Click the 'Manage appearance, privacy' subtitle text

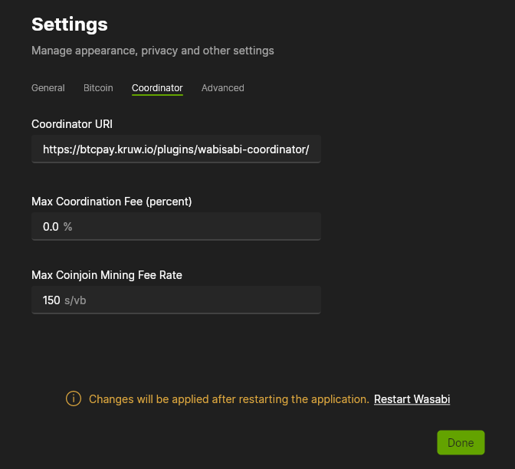click(153, 51)
